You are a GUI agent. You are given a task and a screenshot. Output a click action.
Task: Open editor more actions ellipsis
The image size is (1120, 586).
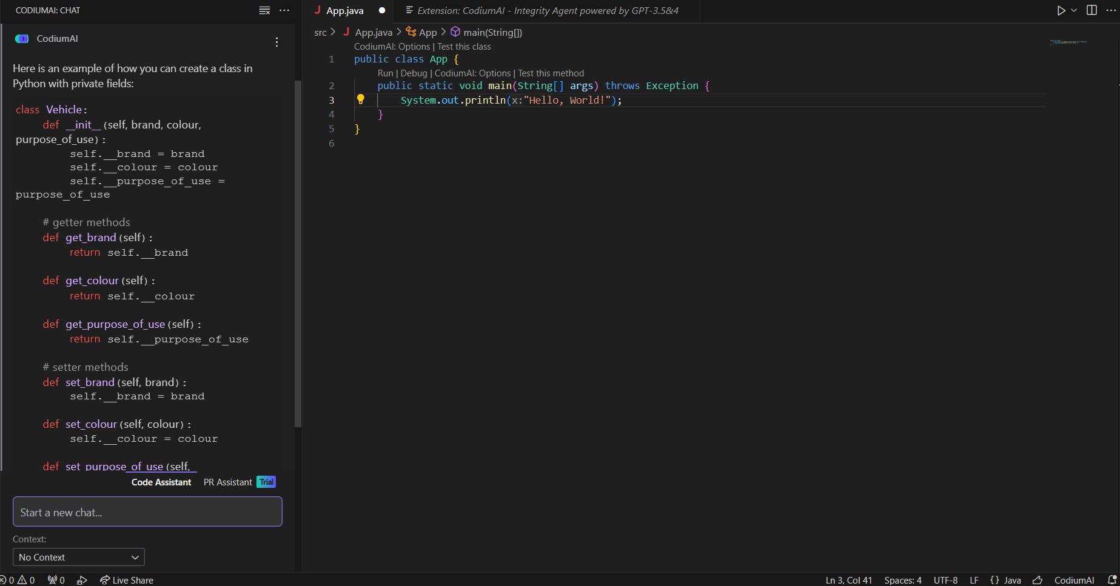[1111, 10]
